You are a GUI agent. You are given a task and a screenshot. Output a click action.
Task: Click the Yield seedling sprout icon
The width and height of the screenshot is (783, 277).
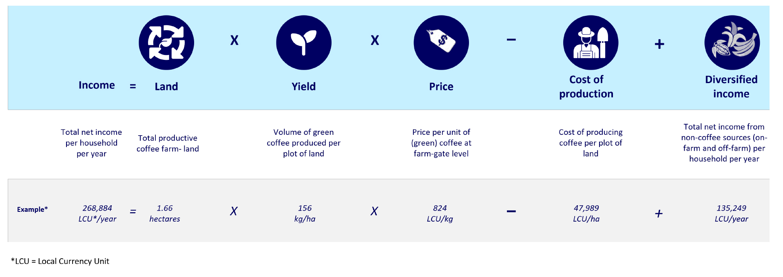303,43
